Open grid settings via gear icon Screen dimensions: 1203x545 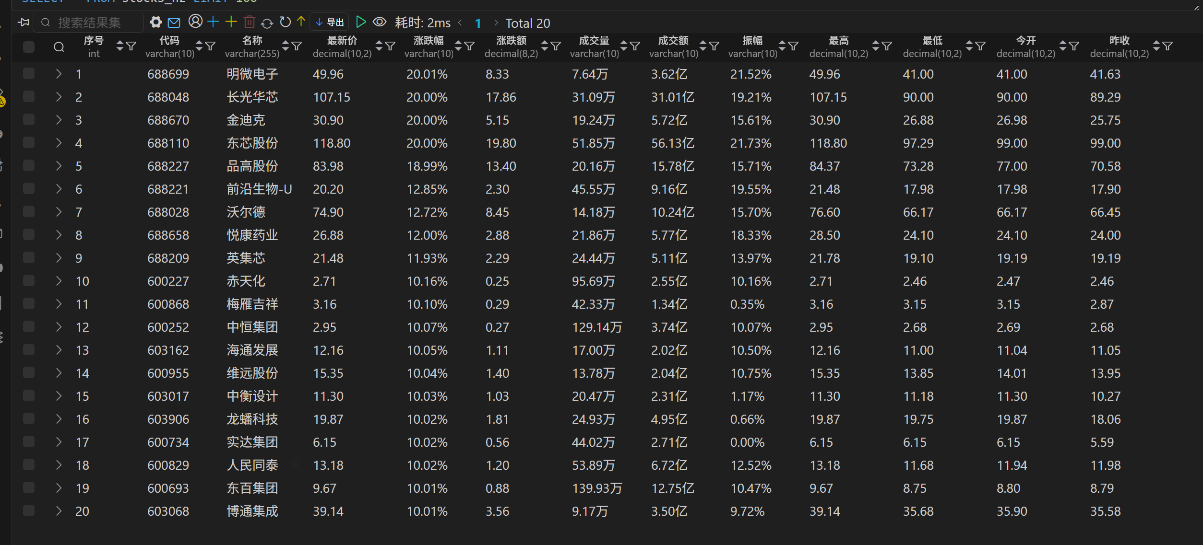pyautogui.click(x=156, y=22)
